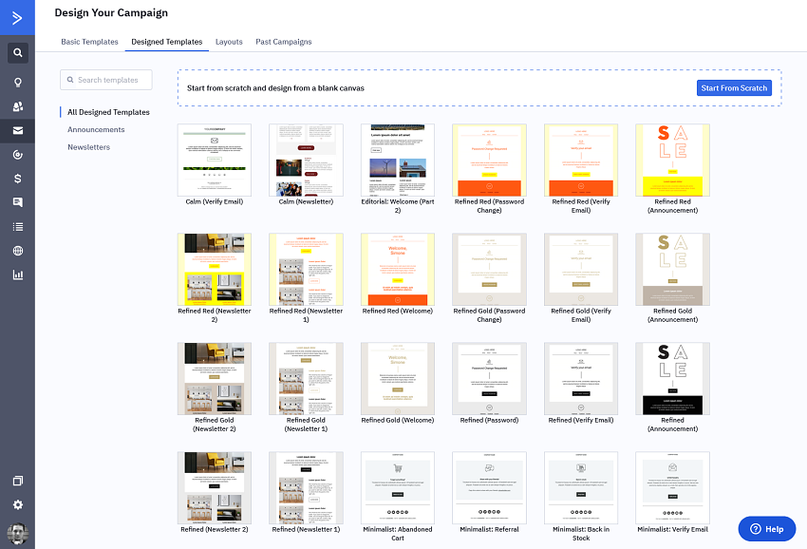Viewport: 807px width, 549px height.
Task: Choose the Refined (Newsletter 2) template
Action: click(x=215, y=487)
